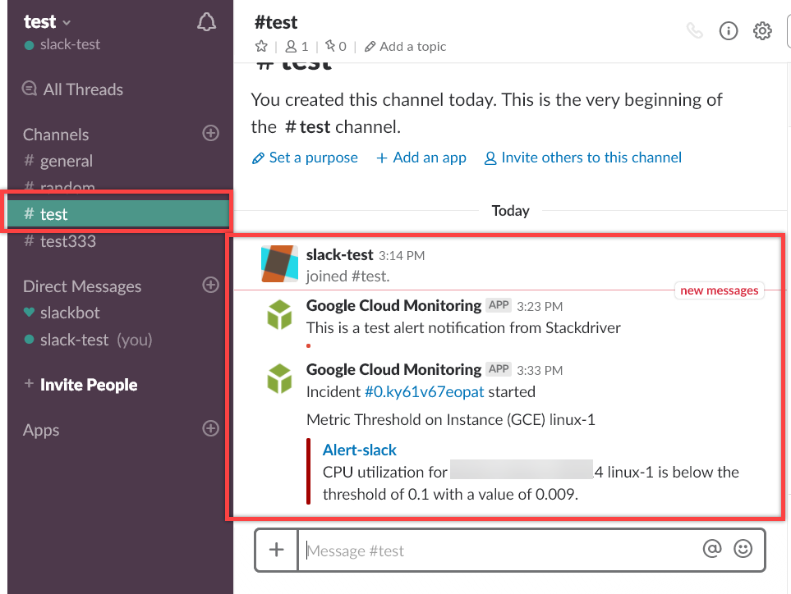Click Set a purpose link
The height and width of the screenshot is (594, 791).
(x=305, y=158)
